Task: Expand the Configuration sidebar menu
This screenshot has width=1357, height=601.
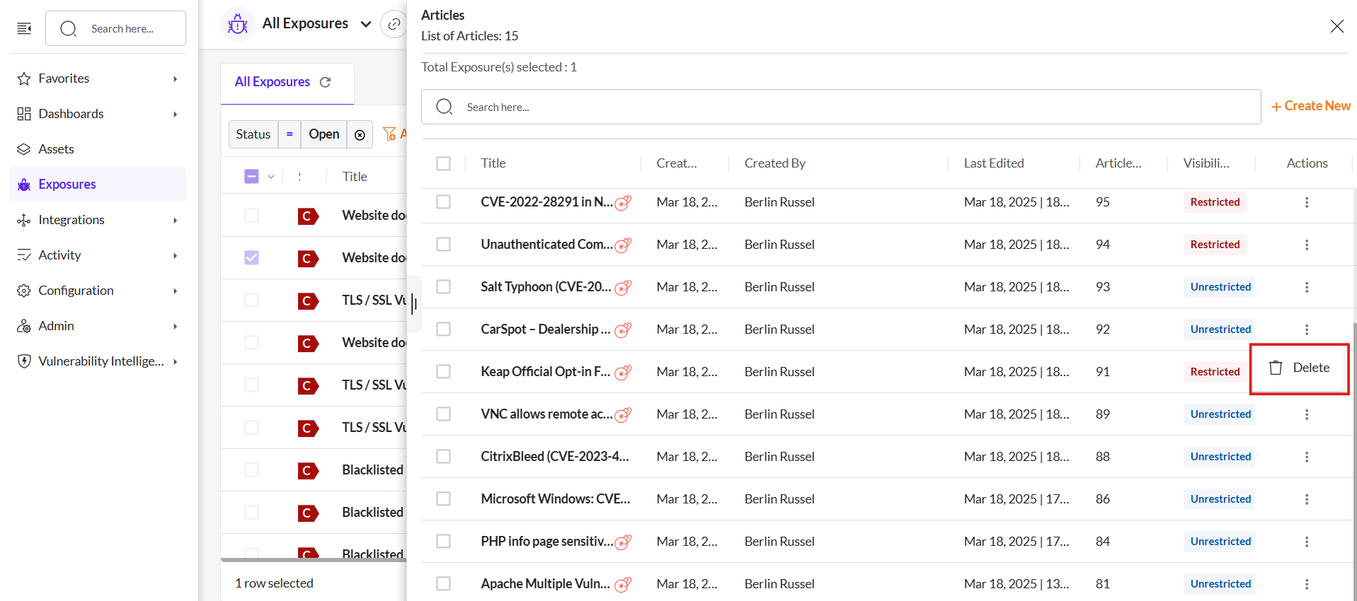Action: (x=98, y=291)
